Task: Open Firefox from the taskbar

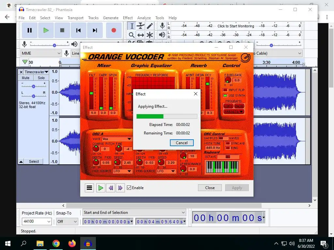Action: pos(72,243)
